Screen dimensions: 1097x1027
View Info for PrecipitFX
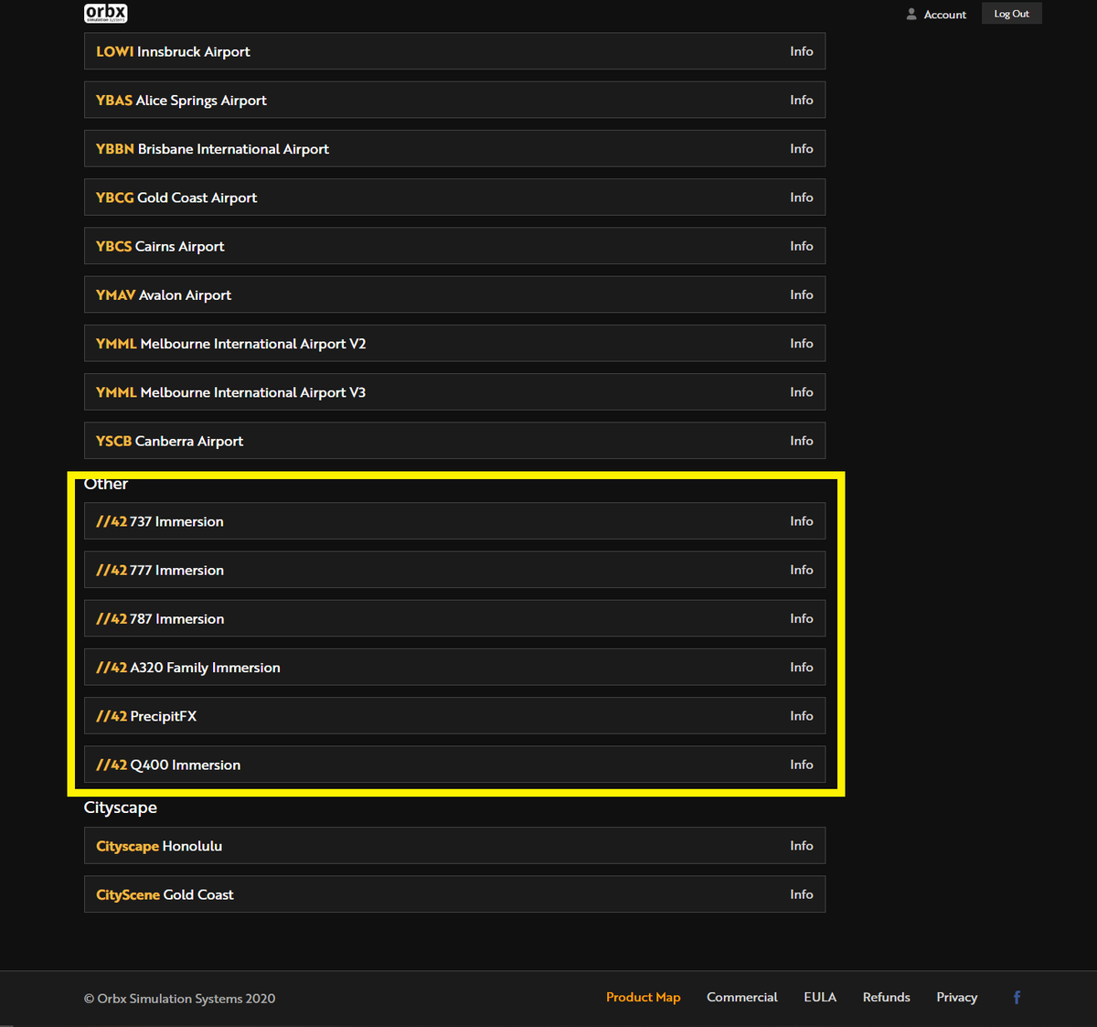(x=802, y=716)
